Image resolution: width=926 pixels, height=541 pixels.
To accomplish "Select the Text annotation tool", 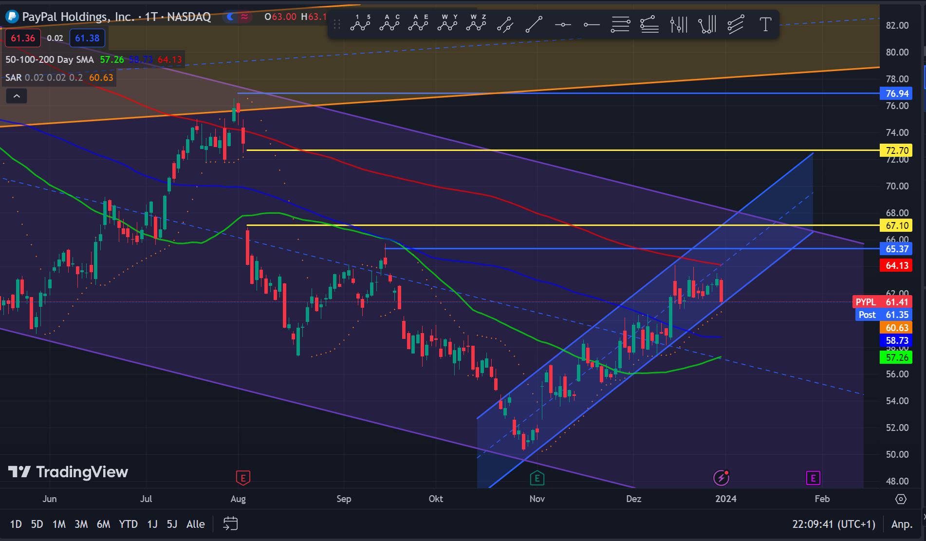I will click(x=765, y=24).
